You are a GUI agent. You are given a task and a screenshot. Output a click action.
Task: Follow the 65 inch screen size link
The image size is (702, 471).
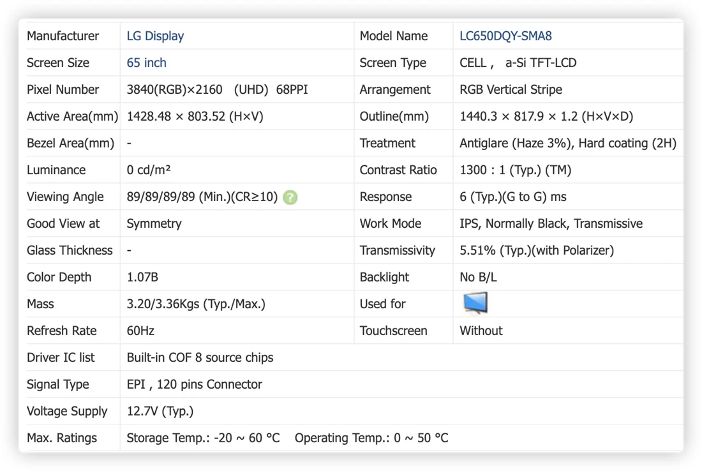coord(146,63)
